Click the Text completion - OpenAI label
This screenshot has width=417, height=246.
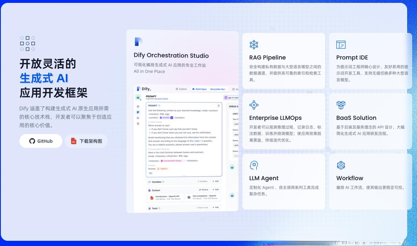[x=204, y=196]
